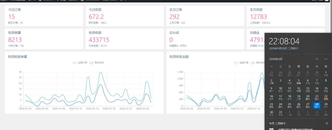Image resolution: width=332 pixels, height=130 pixels.
Task: Click the 总佣金 card heading
Action: pyautogui.click(x=255, y=33)
